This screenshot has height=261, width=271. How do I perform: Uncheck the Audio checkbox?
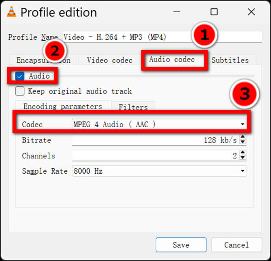[x=20, y=76]
